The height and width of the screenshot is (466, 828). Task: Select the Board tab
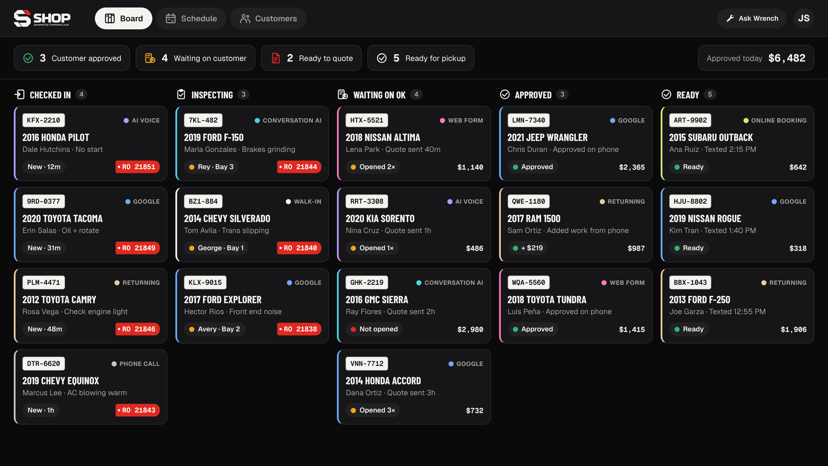(123, 19)
